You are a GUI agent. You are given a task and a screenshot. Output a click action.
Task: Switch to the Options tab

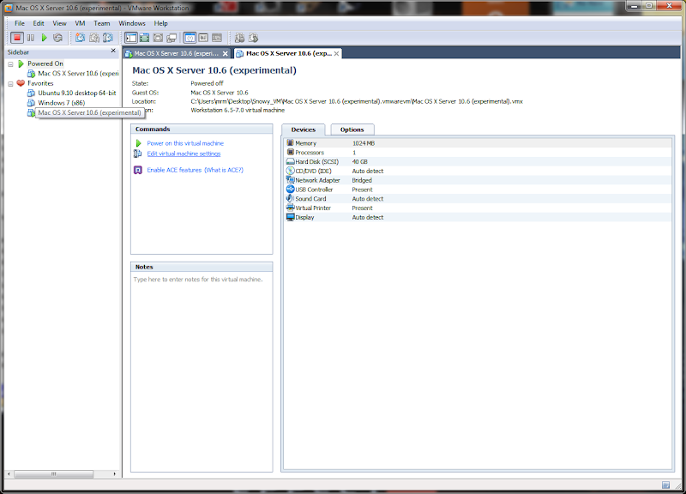pyautogui.click(x=352, y=130)
